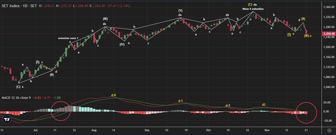The image size is (336, 135).
Task: Click the current price tag 1,254.40 on axis
Action: coord(329,34)
